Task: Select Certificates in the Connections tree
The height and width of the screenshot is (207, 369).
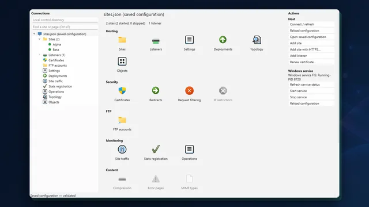Action: [x=57, y=60]
